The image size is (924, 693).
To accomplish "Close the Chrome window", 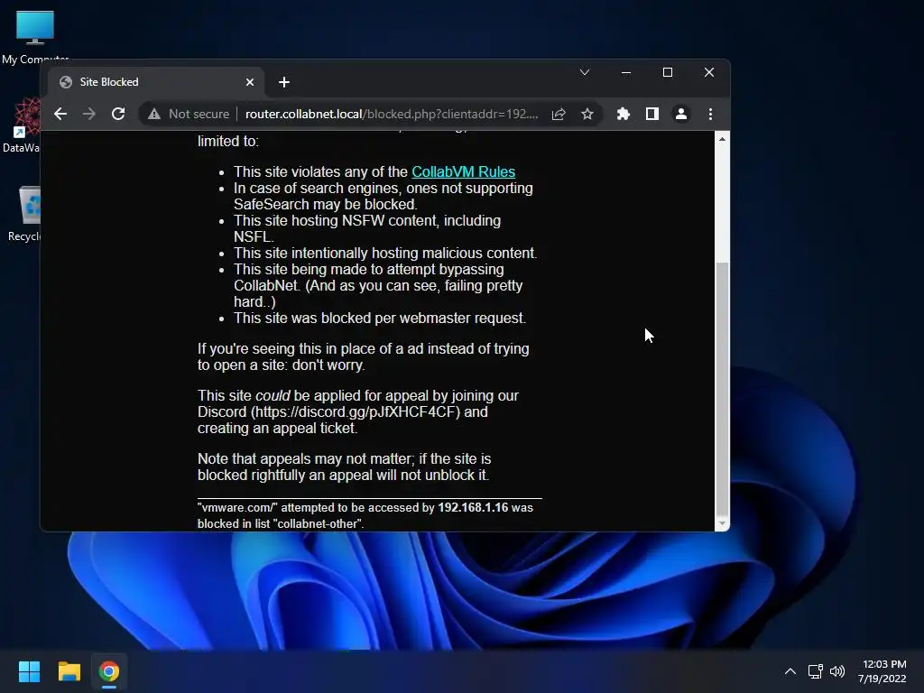I will [709, 72].
